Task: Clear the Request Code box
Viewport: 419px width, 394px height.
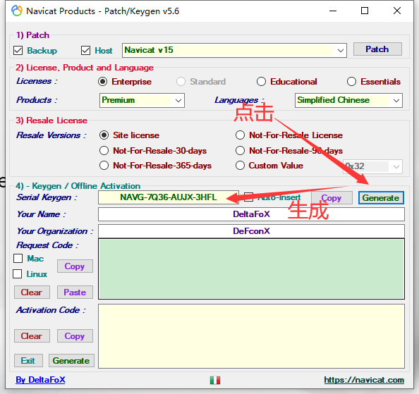Action: (32, 293)
